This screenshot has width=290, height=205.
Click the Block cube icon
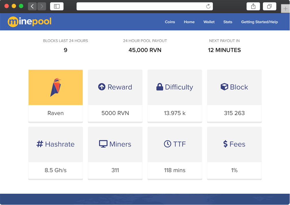tap(224, 87)
